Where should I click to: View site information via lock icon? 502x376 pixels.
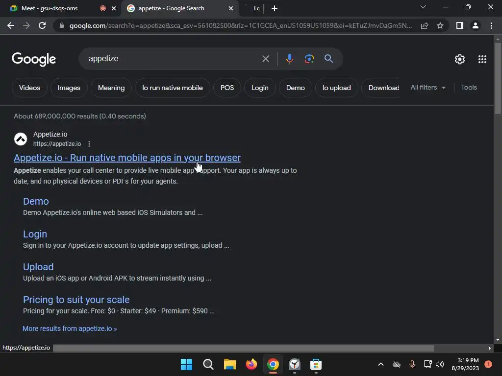61,25
